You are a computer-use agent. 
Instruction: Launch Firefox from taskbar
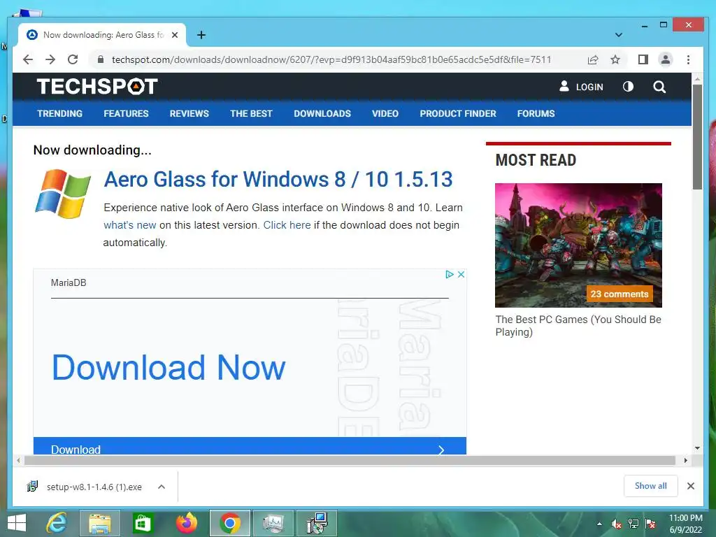point(186,523)
